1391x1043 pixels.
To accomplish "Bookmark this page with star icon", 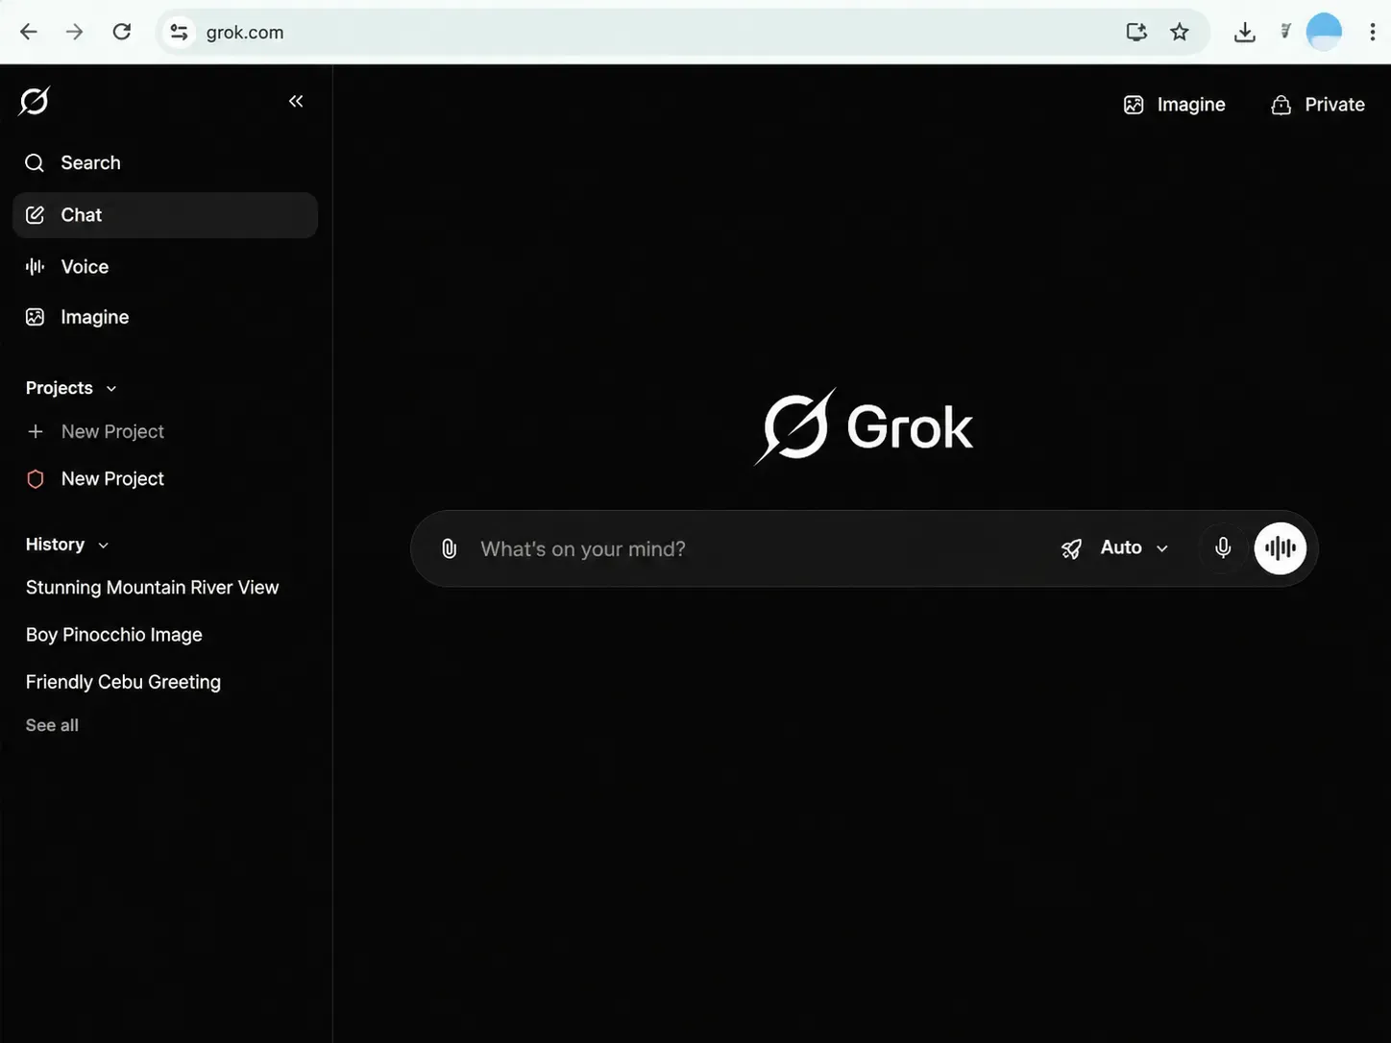I will click(1180, 32).
